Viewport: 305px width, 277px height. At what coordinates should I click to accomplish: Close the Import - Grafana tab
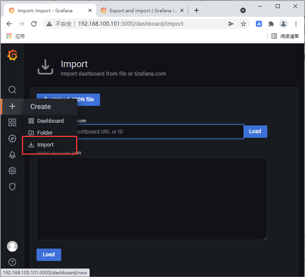click(90, 10)
